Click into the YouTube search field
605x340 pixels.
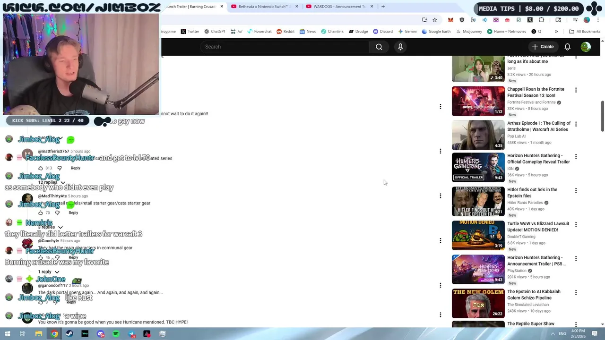point(285,47)
